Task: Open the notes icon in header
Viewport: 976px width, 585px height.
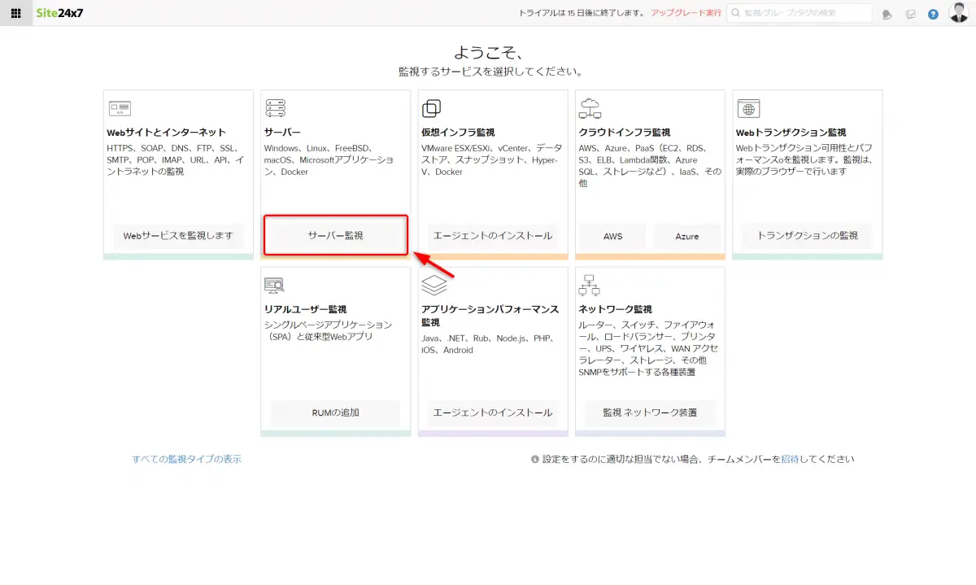Action: (911, 14)
